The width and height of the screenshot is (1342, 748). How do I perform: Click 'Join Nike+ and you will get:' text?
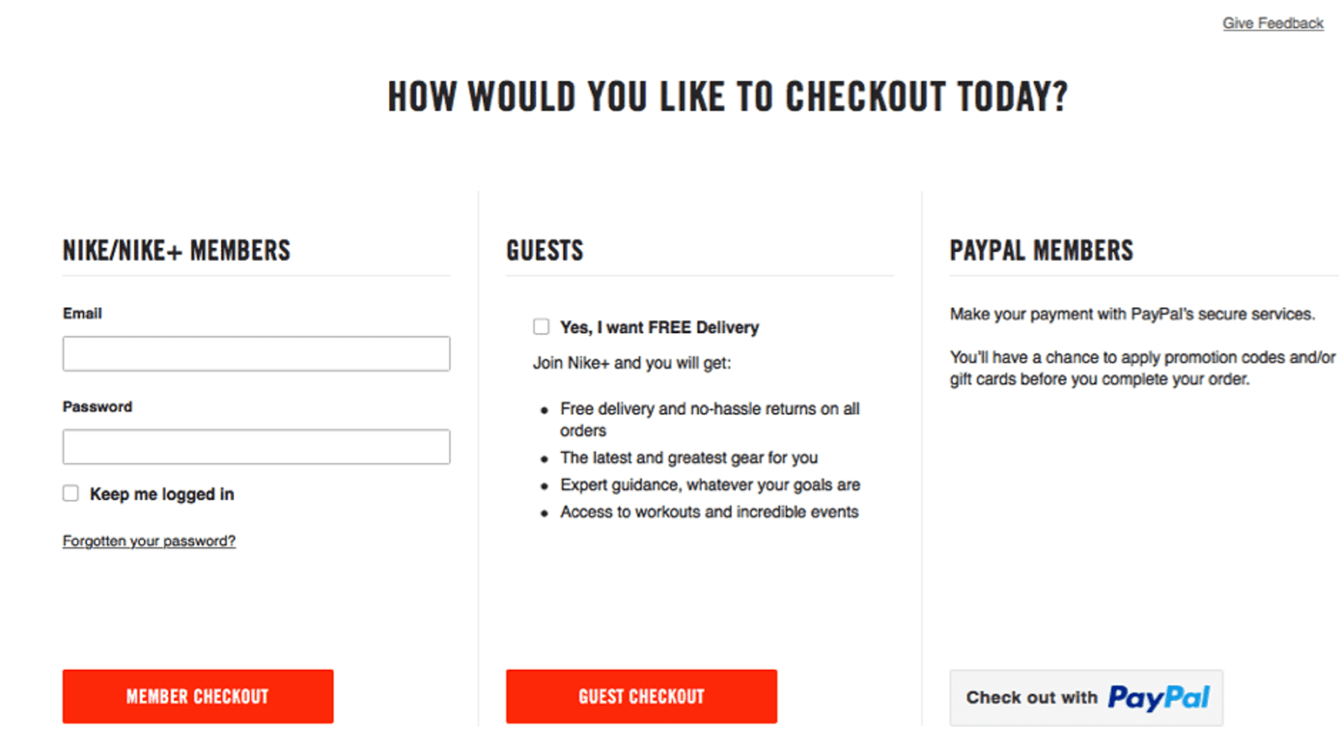pos(632,363)
